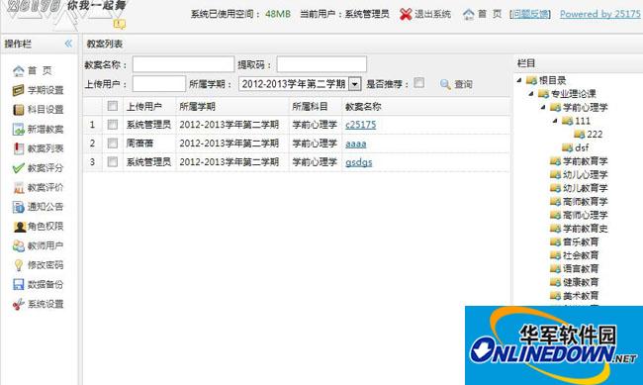This screenshot has width=643, height=385.
Task: Collapse the 111 tree node
Action: click(x=555, y=121)
